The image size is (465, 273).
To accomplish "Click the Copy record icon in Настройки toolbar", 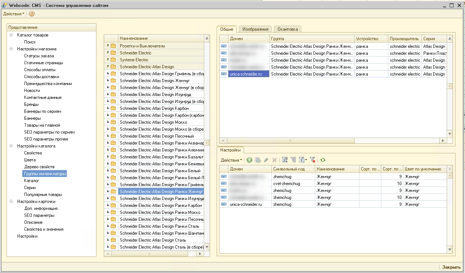I will click(258, 160).
